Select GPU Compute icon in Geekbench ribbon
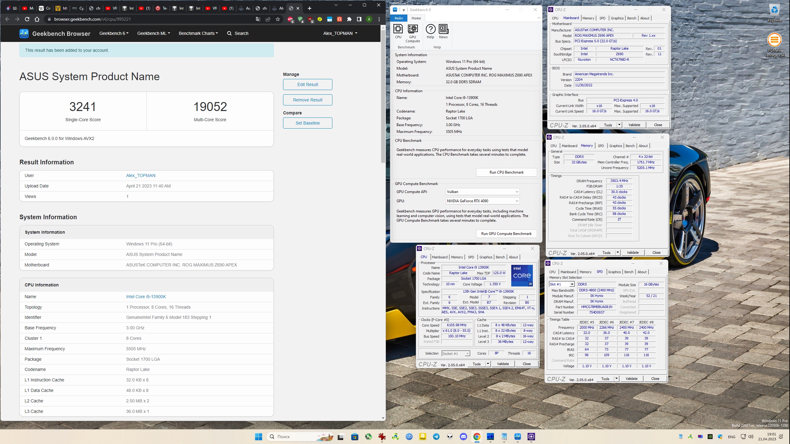This screenshot has width=790, height=444. pyautogui.click(x=413, y=33)
